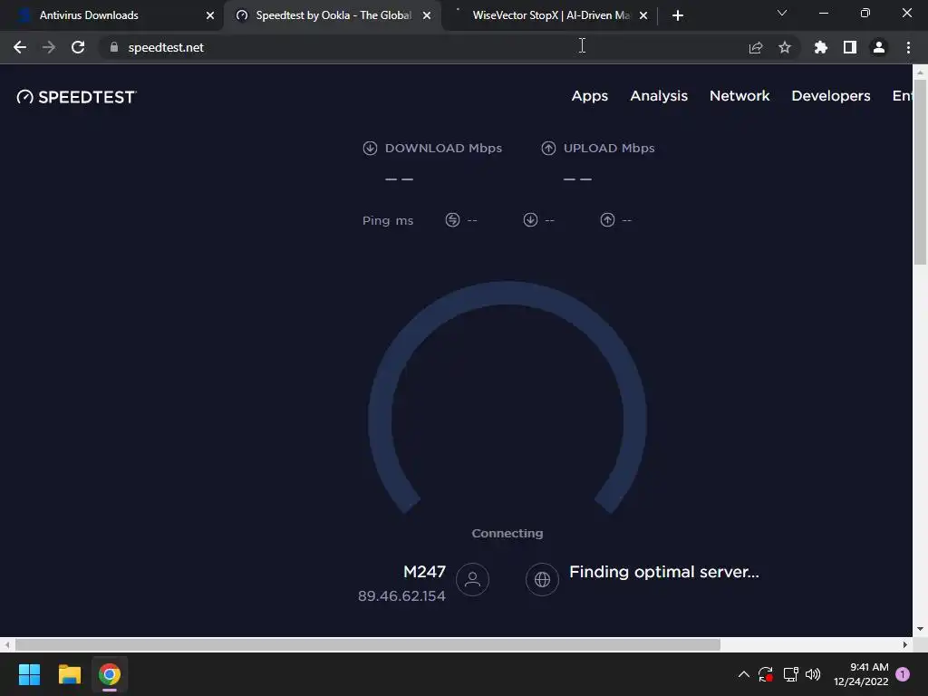Share this page icon
The height and width of the screenshot is (696, 928).
pos(755,47)
